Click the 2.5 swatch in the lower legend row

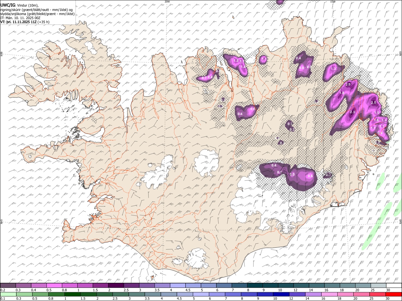pyautogui.click(x=121, y=294)
